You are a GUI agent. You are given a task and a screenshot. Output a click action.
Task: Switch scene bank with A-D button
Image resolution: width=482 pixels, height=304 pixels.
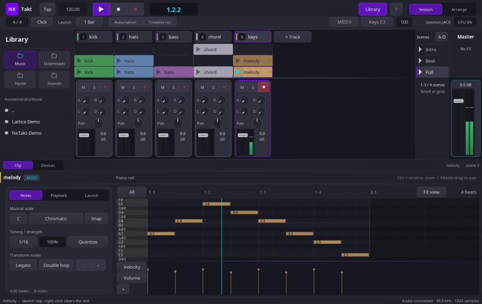[x=441, y=37]
